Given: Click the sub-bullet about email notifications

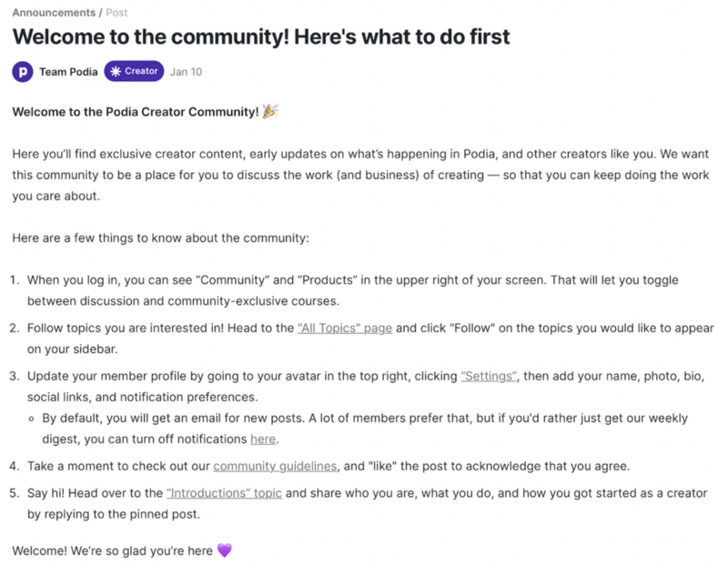Looking at the screenshot, I should click(365, 428).
